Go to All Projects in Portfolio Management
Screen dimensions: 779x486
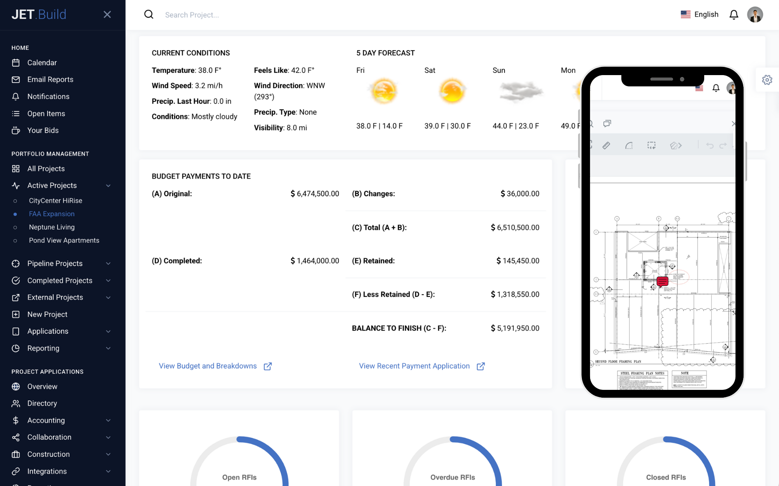(46, 168)
